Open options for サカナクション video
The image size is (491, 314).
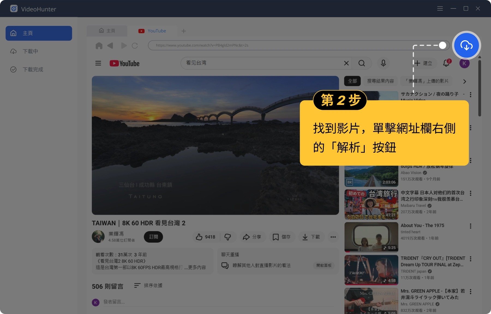click(x=471, y=95)
